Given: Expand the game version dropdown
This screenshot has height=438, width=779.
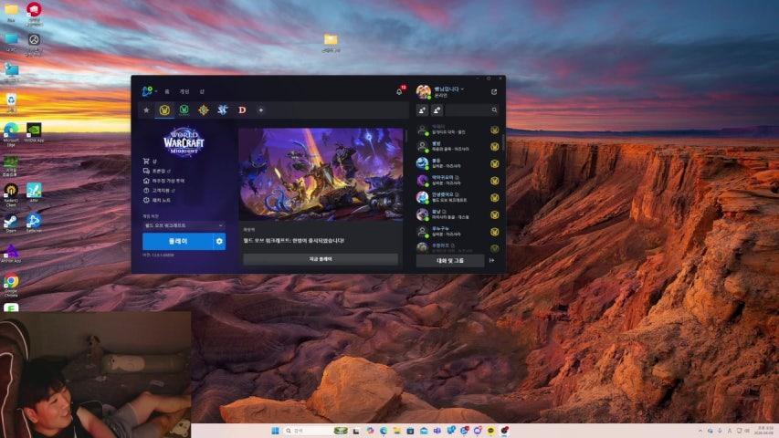Looking at the screenshot, I should pyautogui.click(x=184, y=225).
